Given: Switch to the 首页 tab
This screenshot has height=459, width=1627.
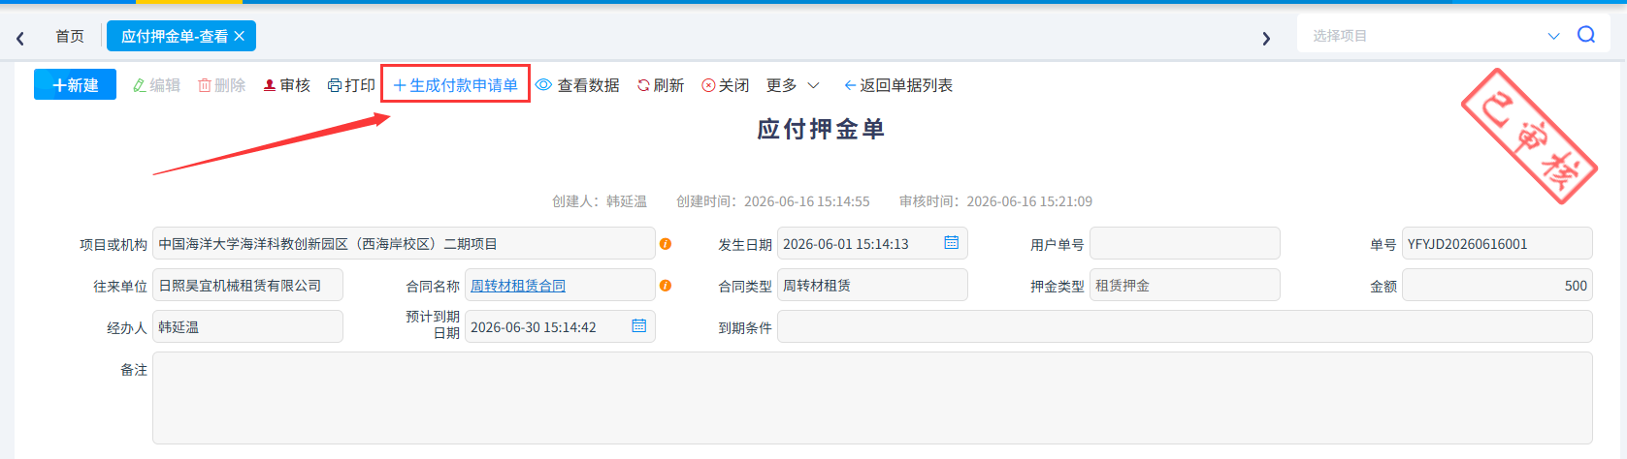Looking at the screenshot, I should pos(70,36).
